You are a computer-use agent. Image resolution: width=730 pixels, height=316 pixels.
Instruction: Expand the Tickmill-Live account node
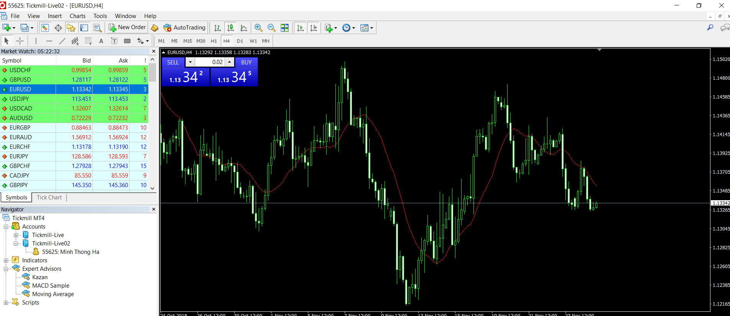coord(16,235)
